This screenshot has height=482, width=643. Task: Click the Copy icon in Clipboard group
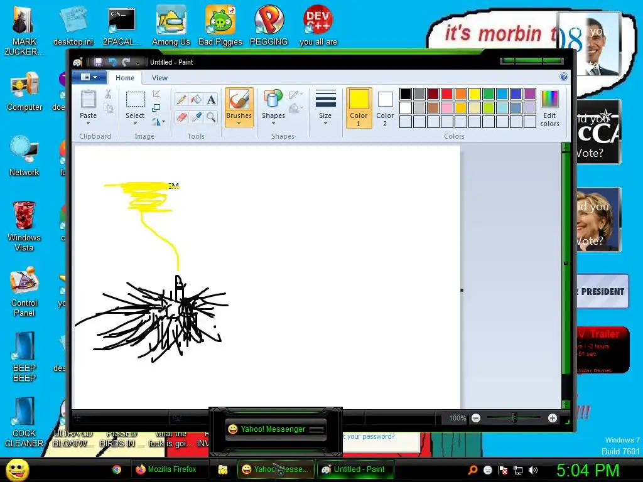[108, 108]
